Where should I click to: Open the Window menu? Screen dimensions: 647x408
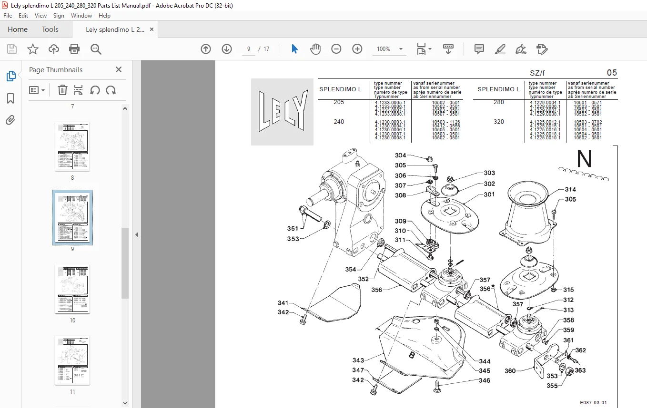pos(81,16)
